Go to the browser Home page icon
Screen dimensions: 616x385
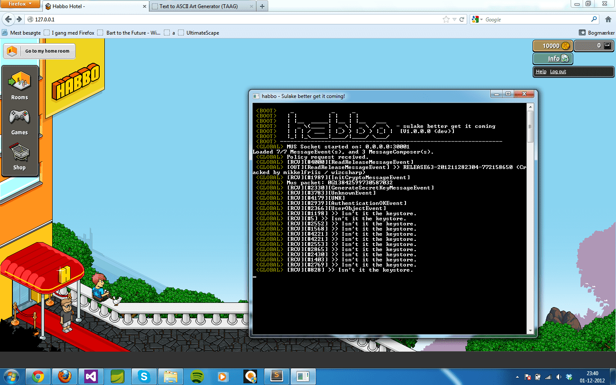coord(608,19)
